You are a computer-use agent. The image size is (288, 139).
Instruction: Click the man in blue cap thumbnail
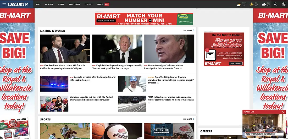(x=132, y=84)
